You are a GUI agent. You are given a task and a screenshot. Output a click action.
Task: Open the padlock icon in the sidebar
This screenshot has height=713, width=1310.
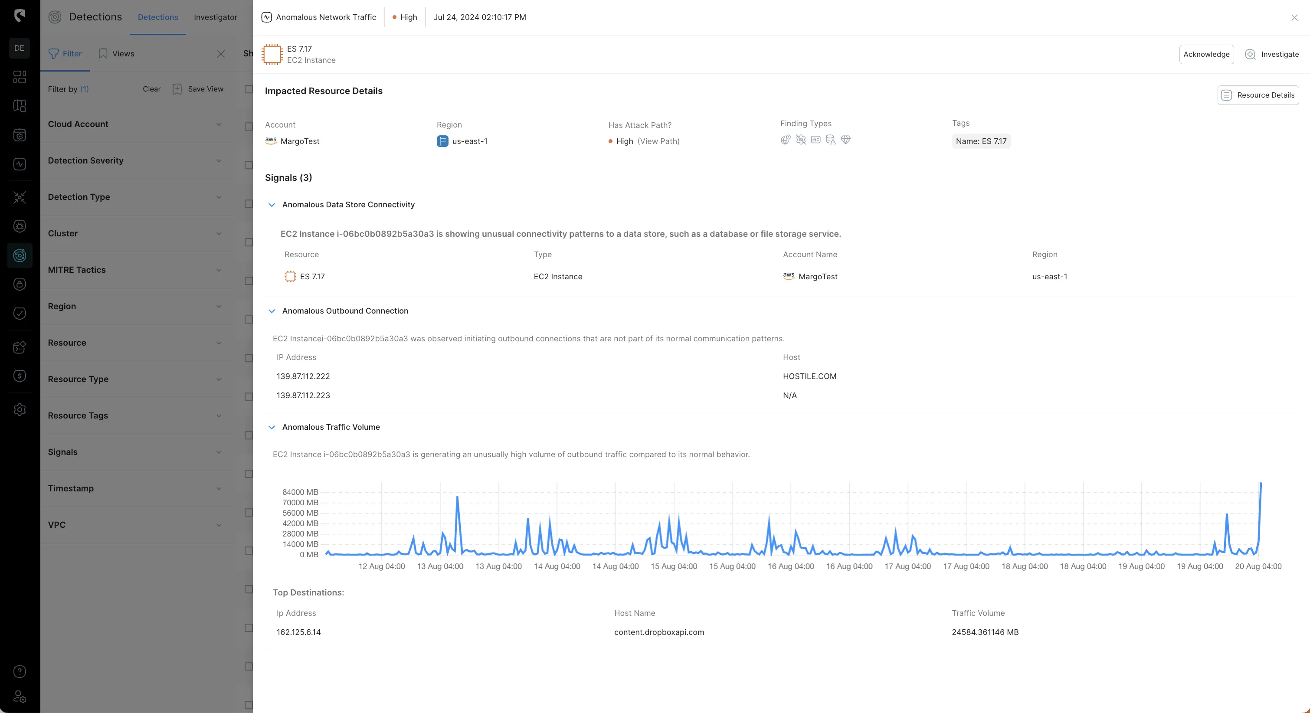point(20,284)
